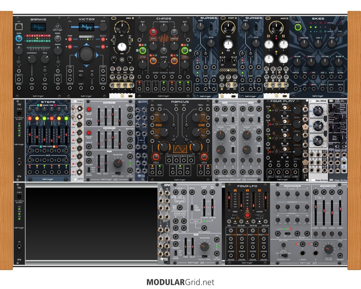Select the DENSITY knob on Skies
361x289 pixels.
(x=311, y=62)
